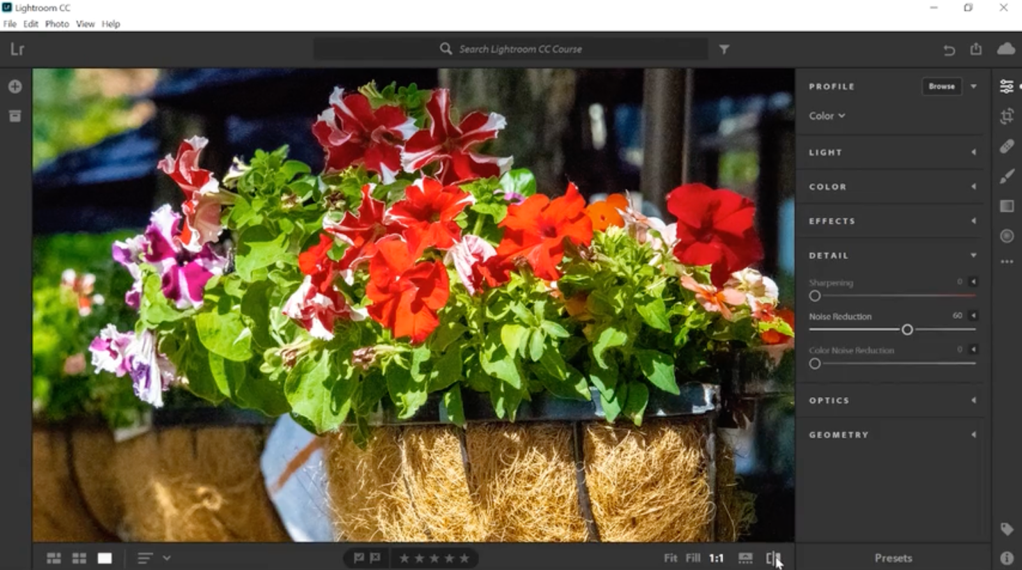Image resolution: width=1022 pixels, height=570 pixels.
Task: Click the Browse profiles button
Action: 942,86
